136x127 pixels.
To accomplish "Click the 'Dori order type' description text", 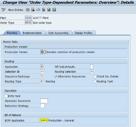I will (x=42, y=23).
